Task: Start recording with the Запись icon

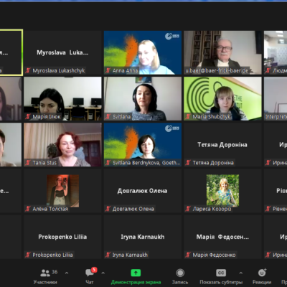Action: click(180, 273)
